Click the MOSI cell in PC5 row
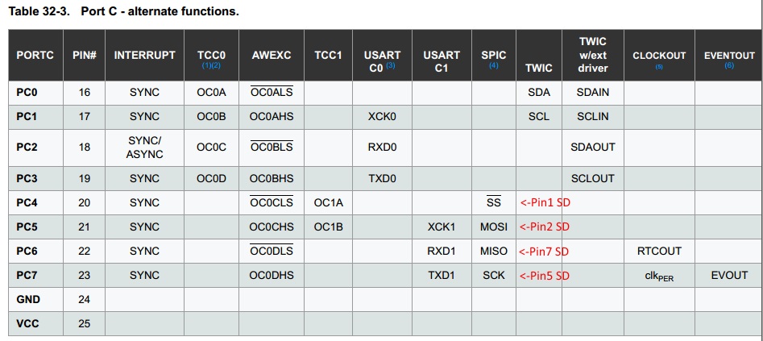763x341 pixels. [x=493, y=227]
